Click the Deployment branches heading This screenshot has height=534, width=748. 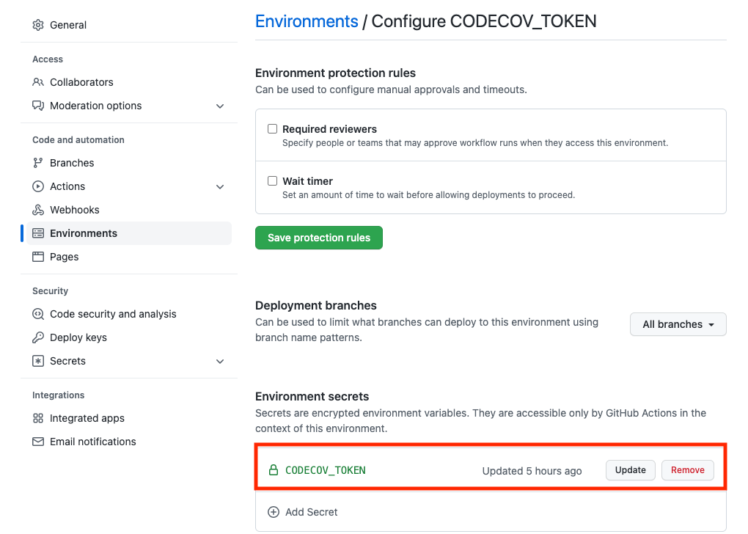[316, 305]
